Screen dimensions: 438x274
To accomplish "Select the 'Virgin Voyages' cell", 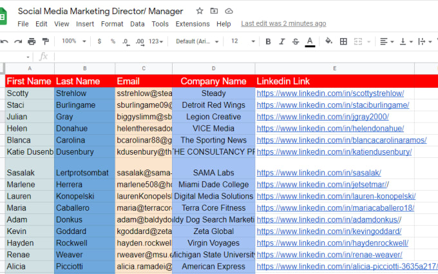I will tap(213, 243).
